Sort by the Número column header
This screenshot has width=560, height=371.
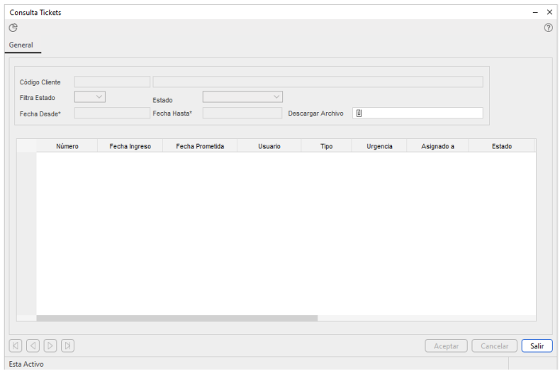tap(67, 146)
